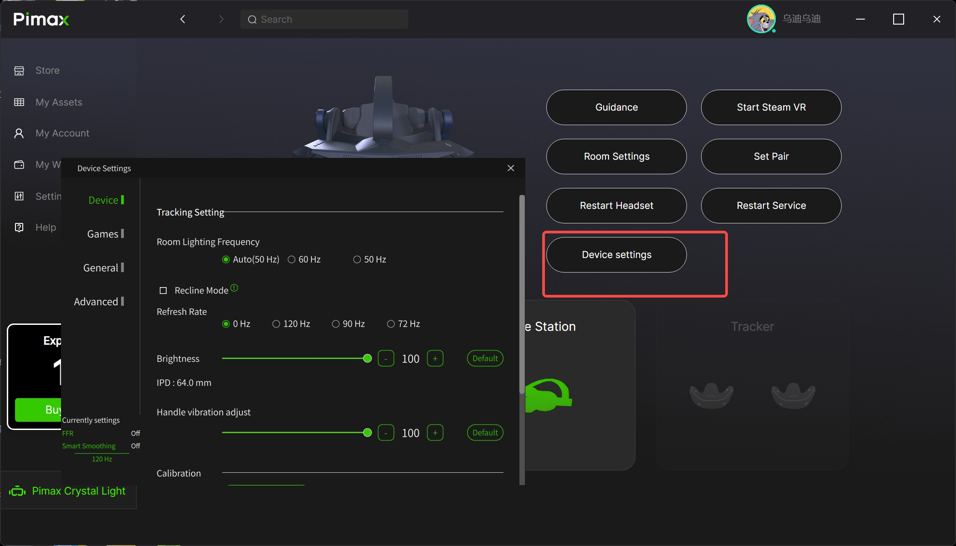Reset Brightness with the Default button
Image resolution: width=956 pixels, height=546 pixels.
point(485,359)
